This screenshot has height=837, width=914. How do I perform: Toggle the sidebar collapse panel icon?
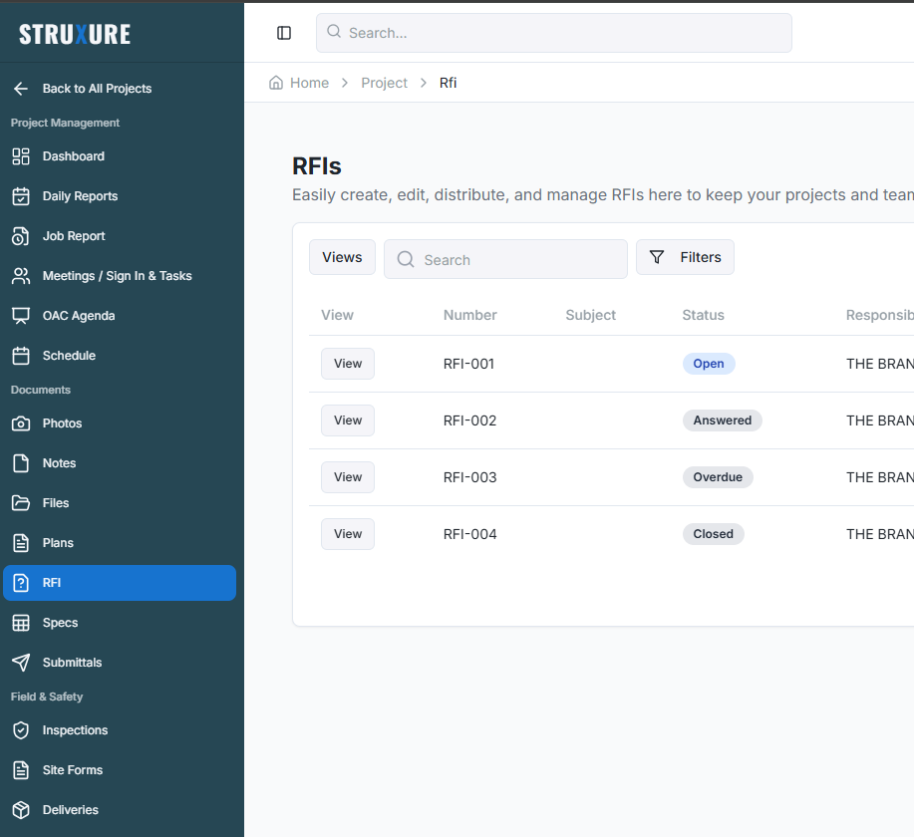click(x=284, y=32)
